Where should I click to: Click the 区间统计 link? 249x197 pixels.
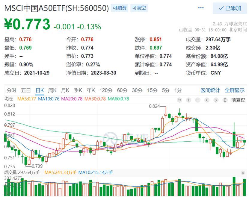(x=210, y=90)
